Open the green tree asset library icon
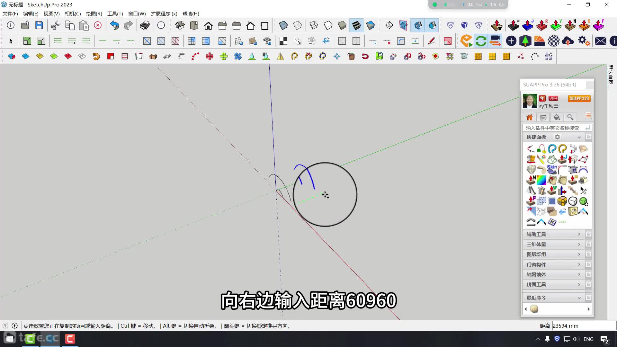 (525, 41)
